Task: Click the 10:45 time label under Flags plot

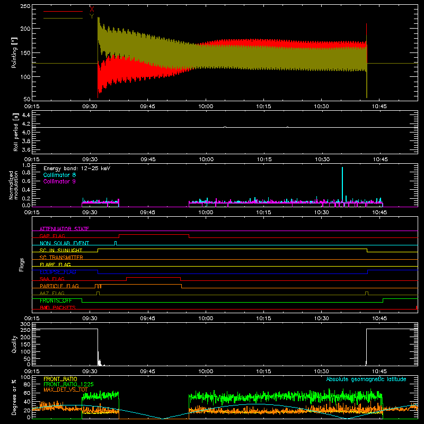Action: pyautogui.click(x=379, y=319)
